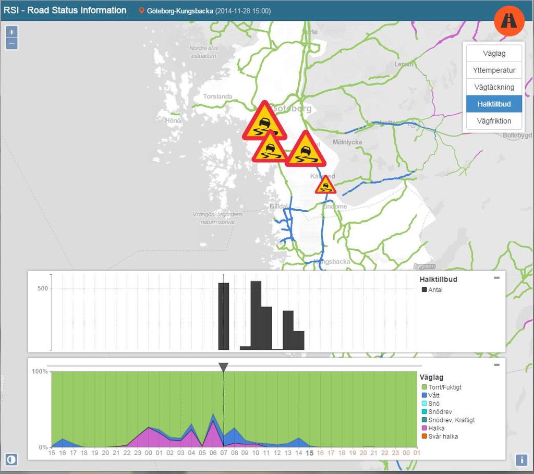
Task: Collapse the Halktillbud chart panel
Action: [496, 278]
